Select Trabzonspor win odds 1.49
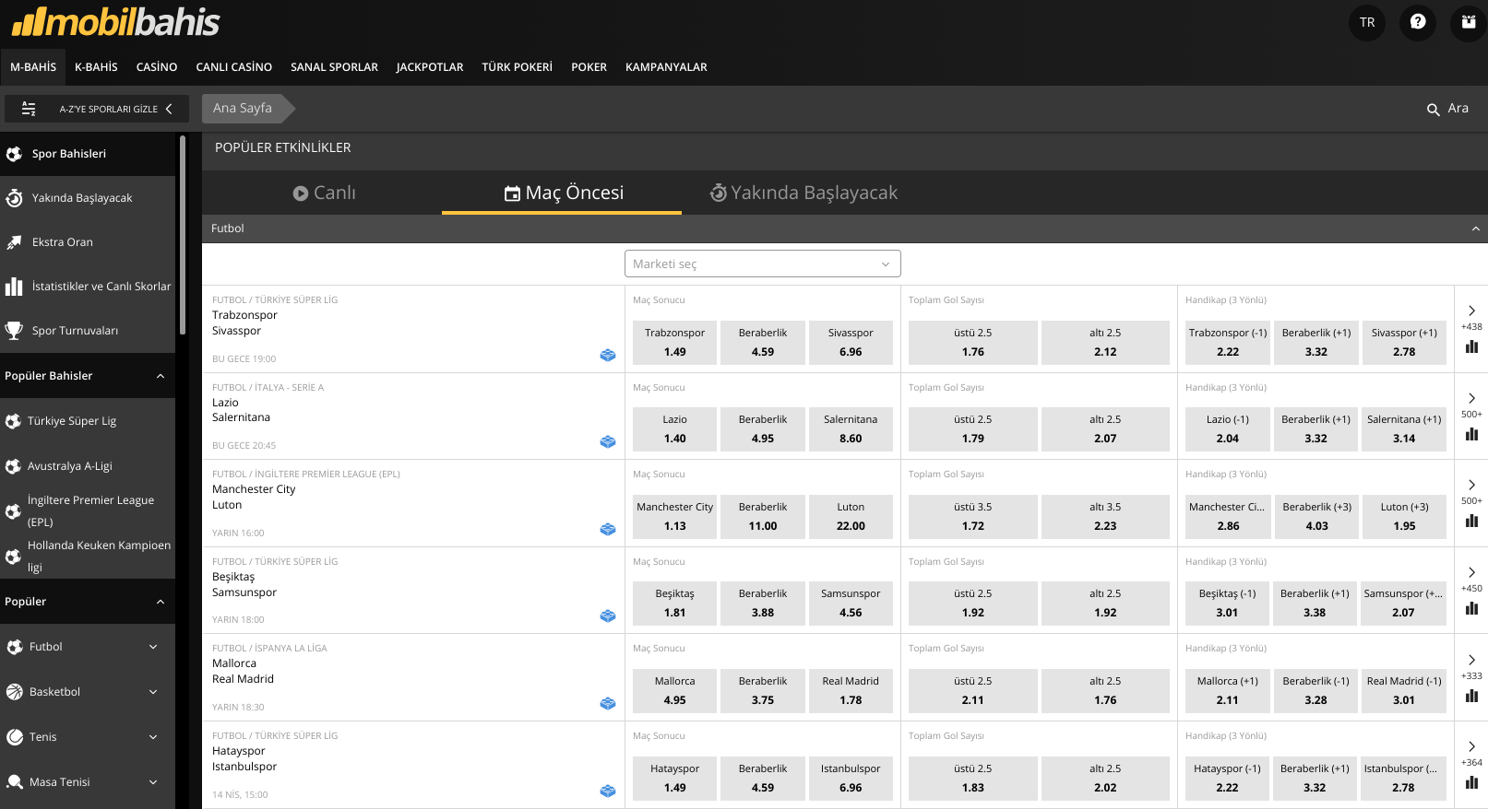The width and height of the screenshot is (1488, 809). coord(674,342)
